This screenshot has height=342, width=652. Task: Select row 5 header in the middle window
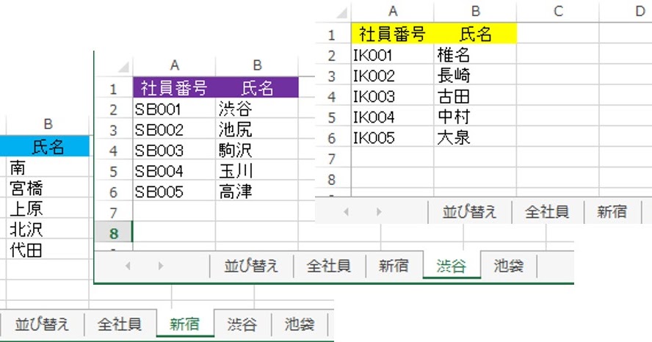(x=114, y=171)
